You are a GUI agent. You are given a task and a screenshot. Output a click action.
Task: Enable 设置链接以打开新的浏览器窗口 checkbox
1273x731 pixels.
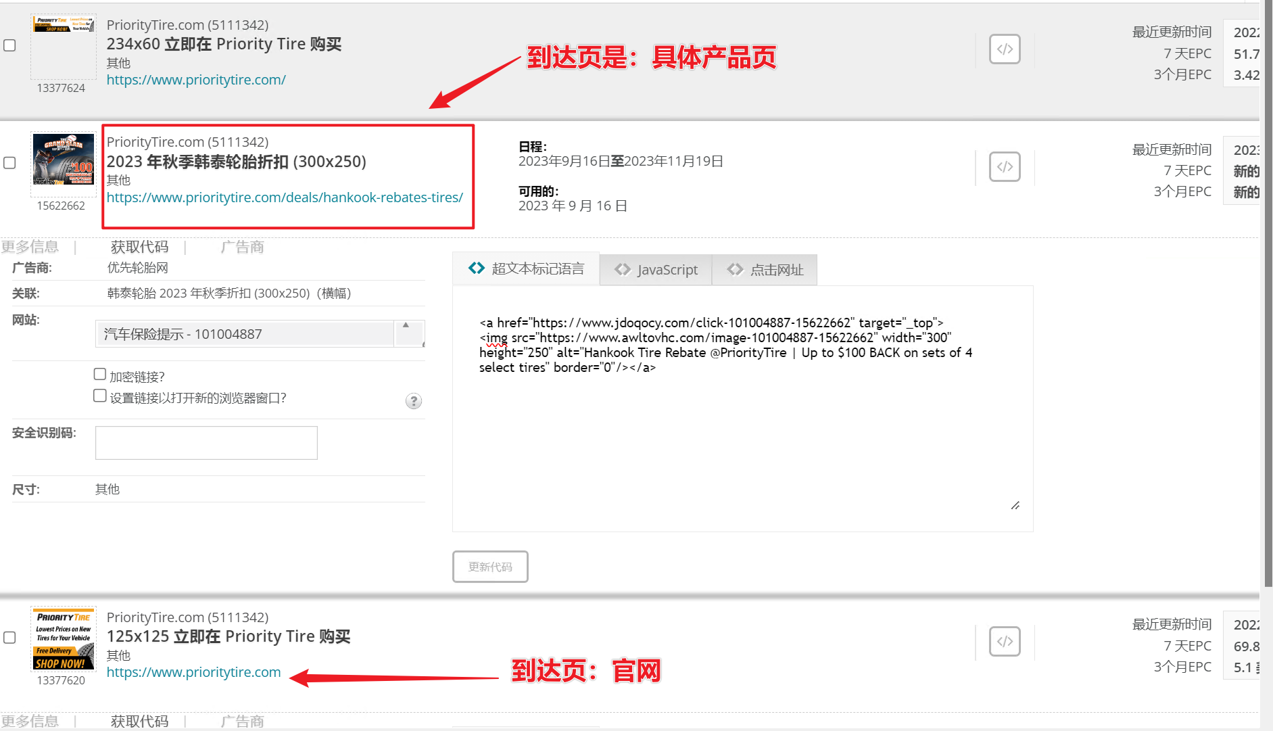click(x=100, y=396)
